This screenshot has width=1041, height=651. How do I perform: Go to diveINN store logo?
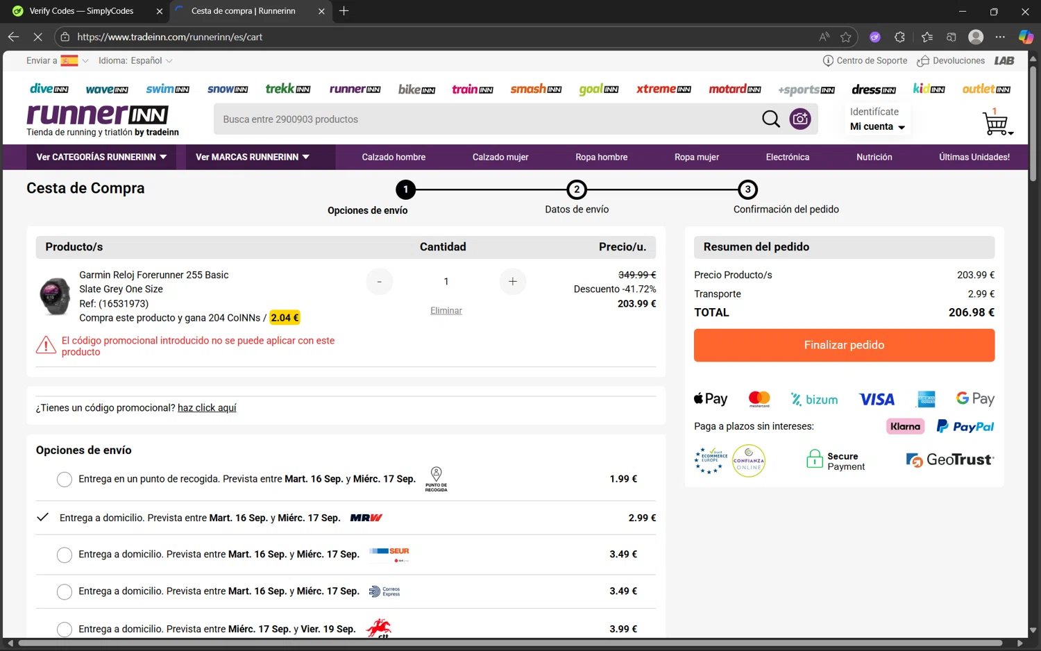pos(49,89)
